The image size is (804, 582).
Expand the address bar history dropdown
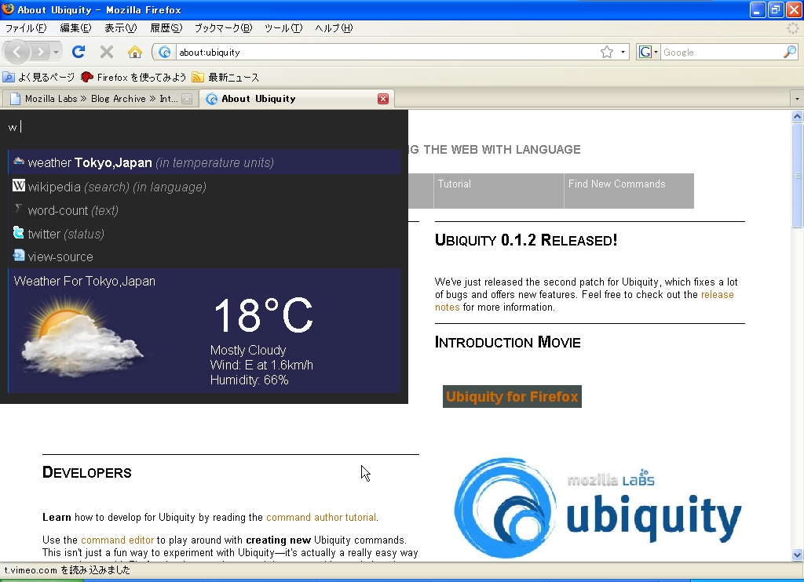(x=623, y=52)
